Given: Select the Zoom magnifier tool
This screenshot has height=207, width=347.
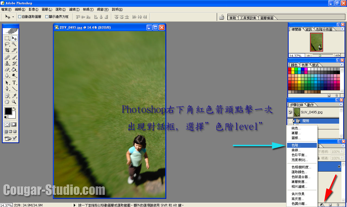Looking at the screenshot, I should pos(14,102).
